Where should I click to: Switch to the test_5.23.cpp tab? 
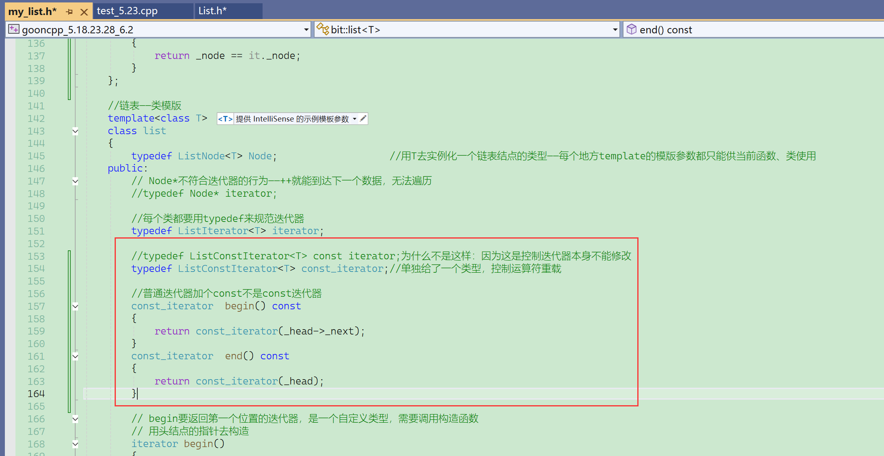(127, 11)
